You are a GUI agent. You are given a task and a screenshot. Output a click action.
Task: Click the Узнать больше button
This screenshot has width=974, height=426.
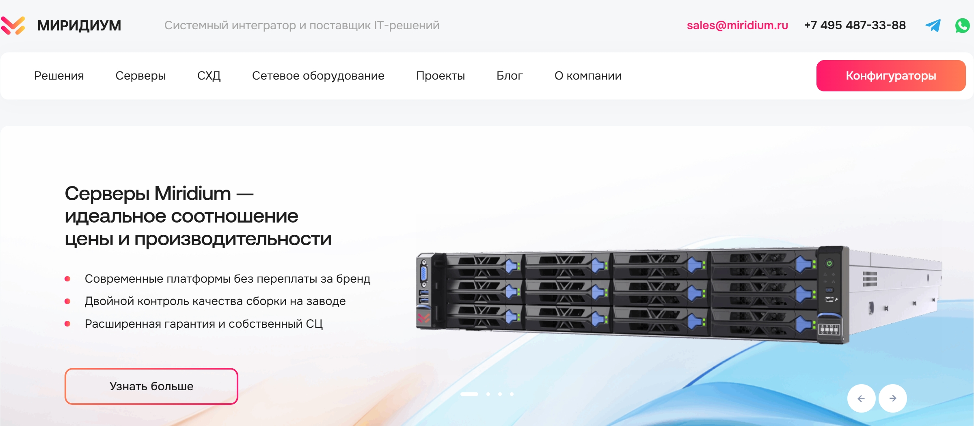tap(151, 386)
